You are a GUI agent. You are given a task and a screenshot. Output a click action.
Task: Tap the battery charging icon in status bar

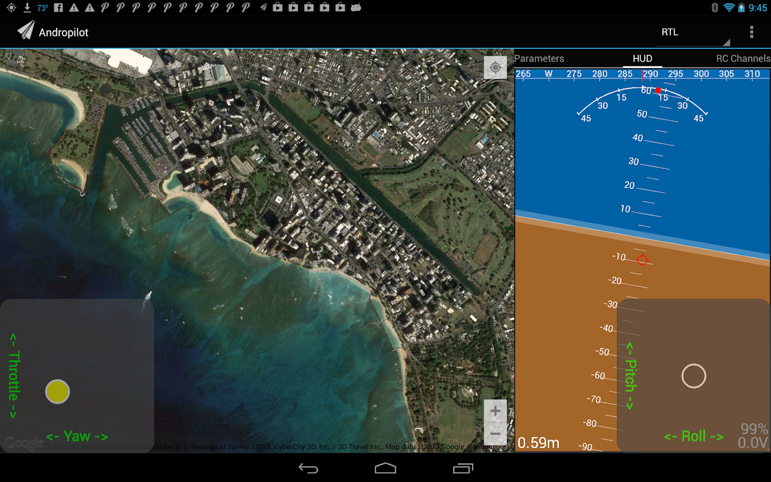click(742, 7)
